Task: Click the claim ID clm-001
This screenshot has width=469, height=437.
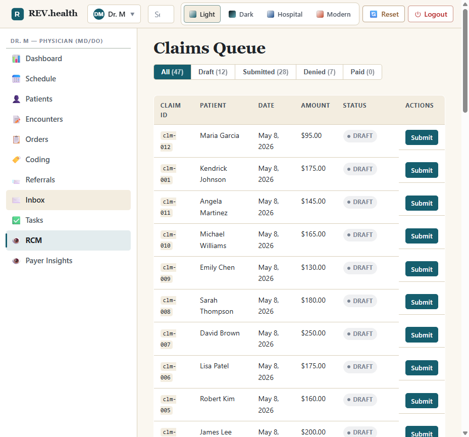Action: pyautogui.click(x=168, y=174)
